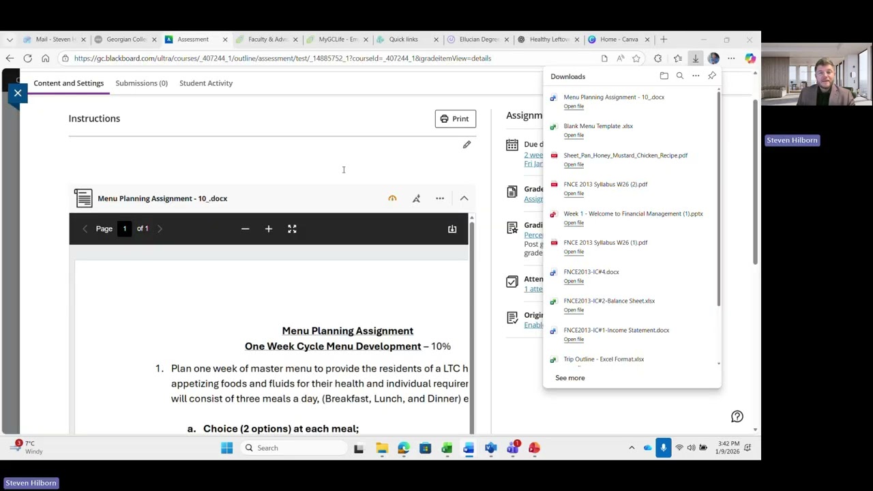Go to browser home page
The height and width of the screenshot is (491, 873).
click(x=45, y=59)
